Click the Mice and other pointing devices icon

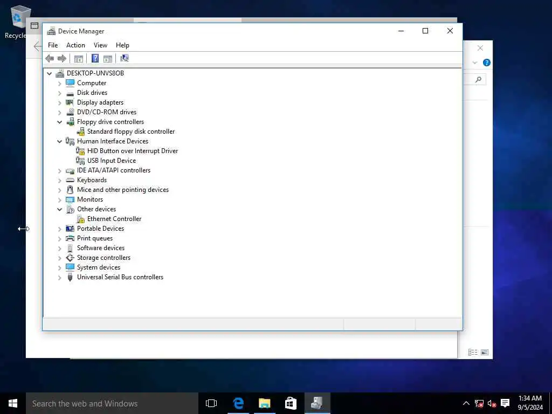(x=70, y=190)
